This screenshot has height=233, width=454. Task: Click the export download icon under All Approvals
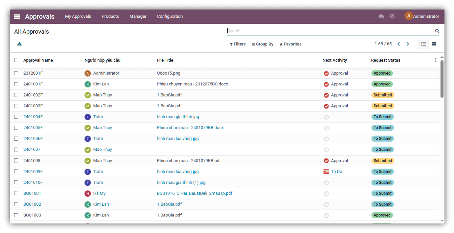(19, 44)
